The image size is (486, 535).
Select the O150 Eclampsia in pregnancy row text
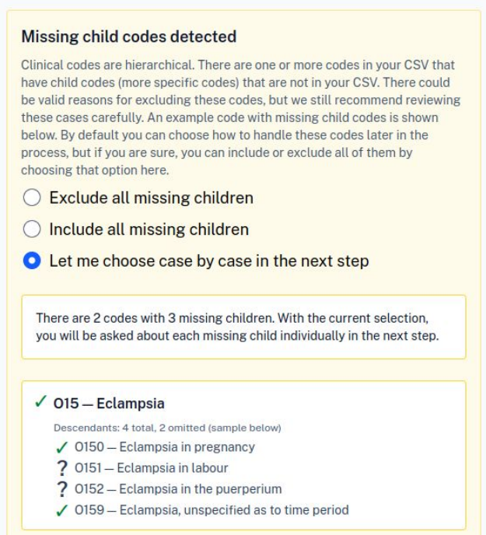(x=165, y=447)
